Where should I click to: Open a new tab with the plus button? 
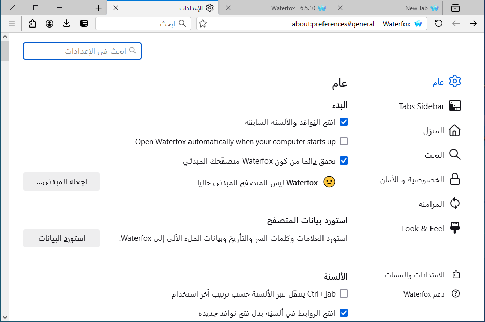click(98, 8)
